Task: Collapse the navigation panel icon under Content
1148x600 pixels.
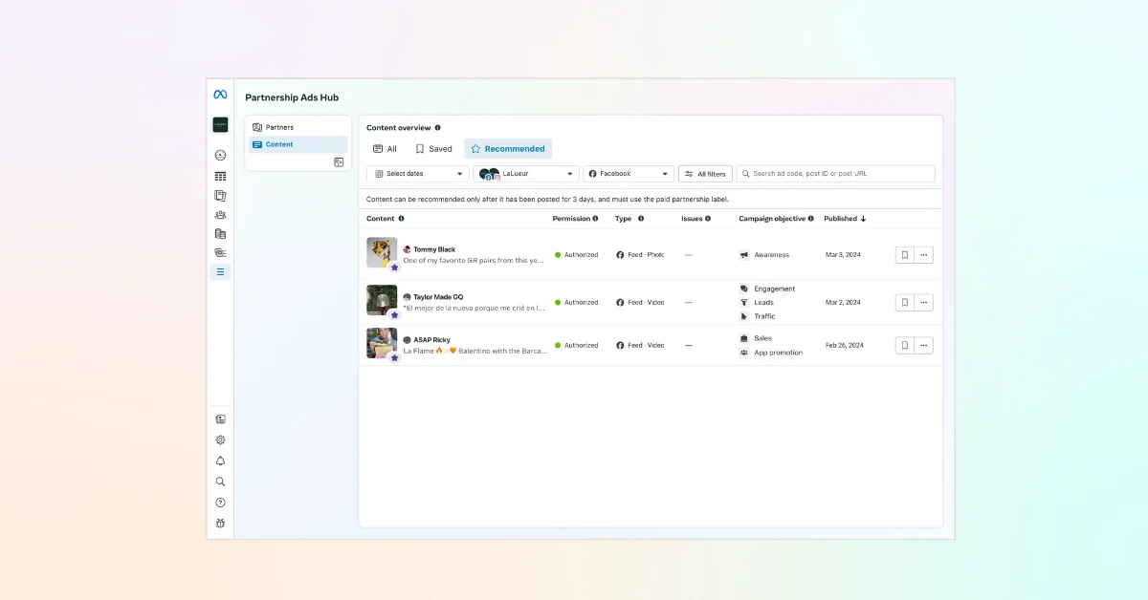Action: point(339,162)
